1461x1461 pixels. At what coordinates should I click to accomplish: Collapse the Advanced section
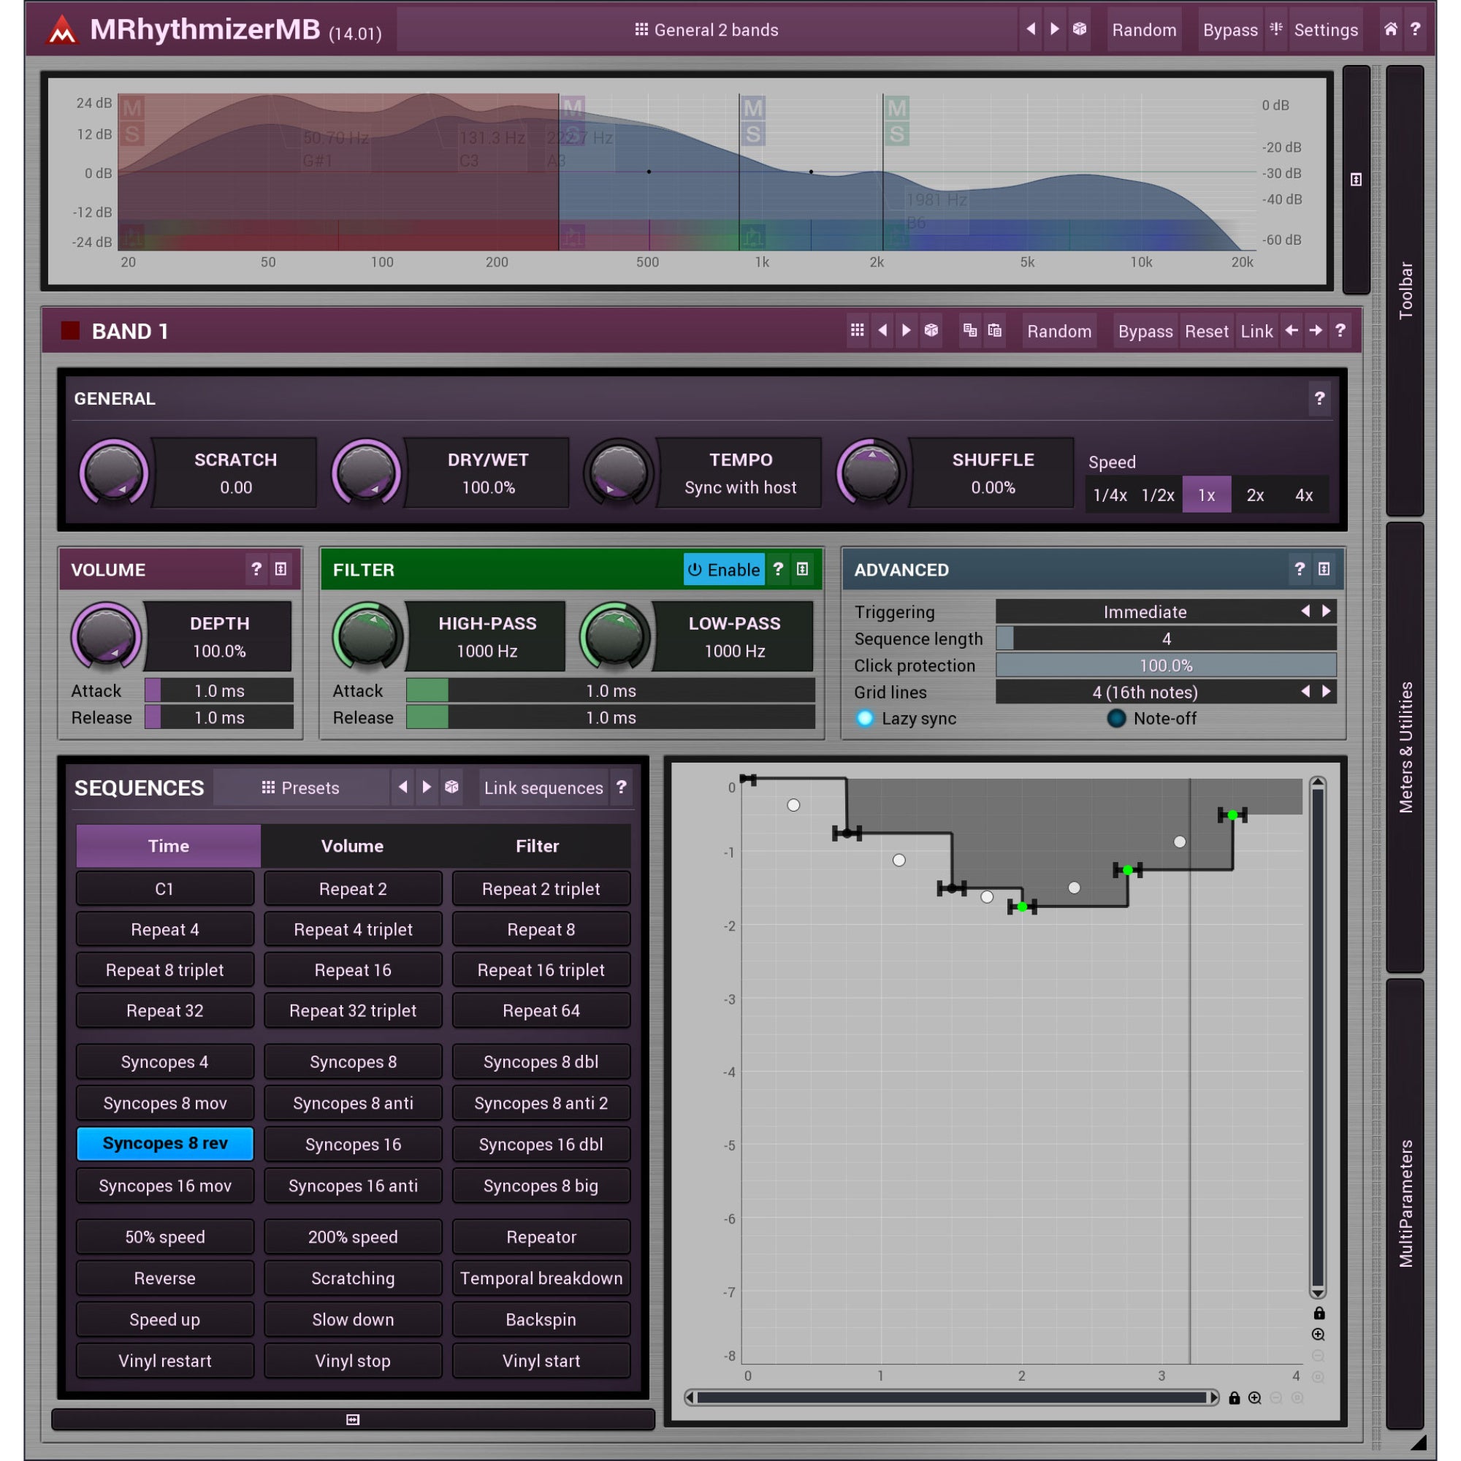click(x=1324, y=568)
